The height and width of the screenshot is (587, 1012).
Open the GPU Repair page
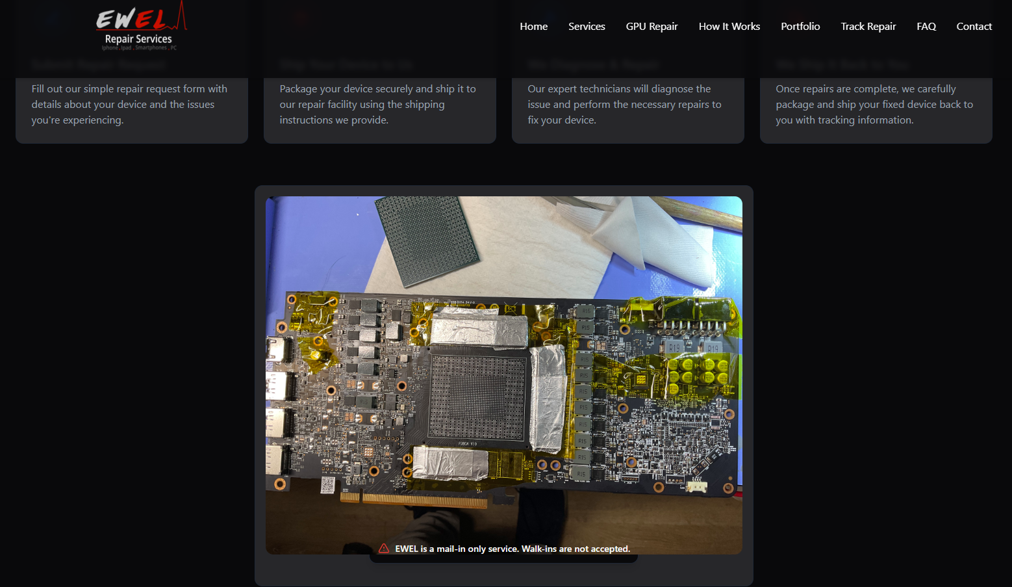(651, 26)
